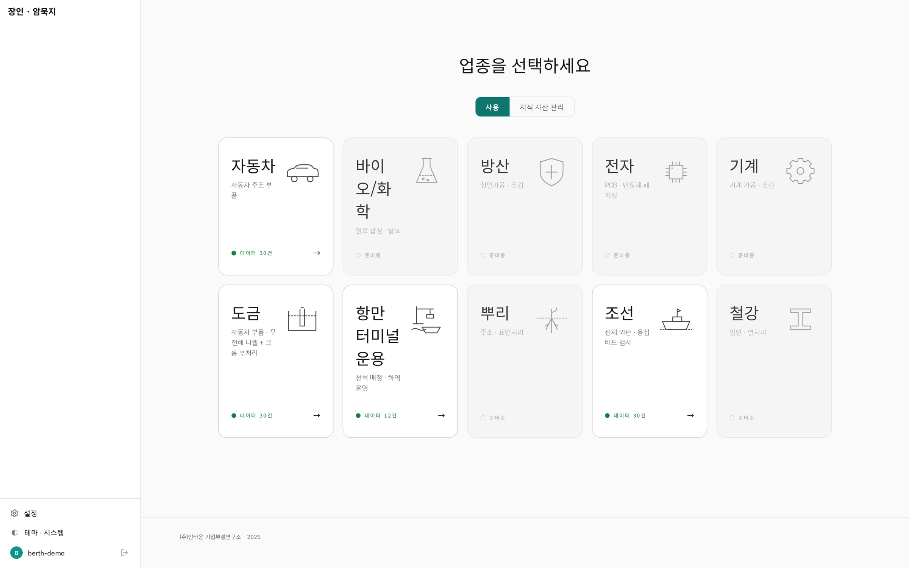Select the 항만 터미널 운용 title
Screen dimensions: 909x568
pyautogui.click(x=378, y=335)
